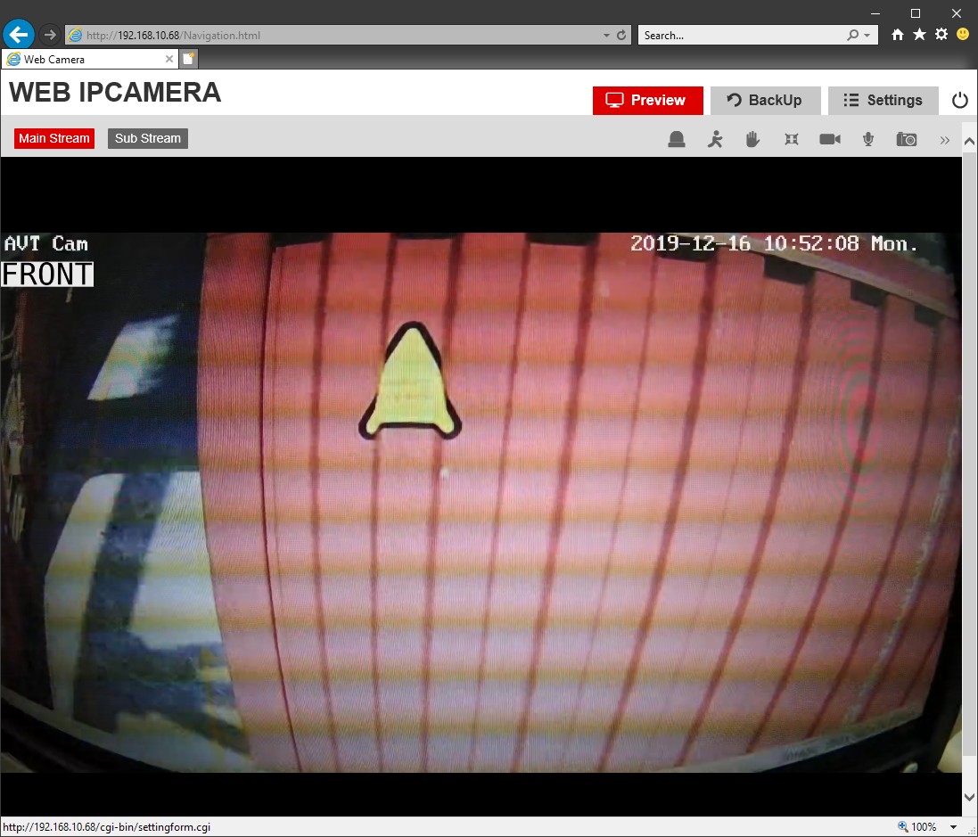Select the Web Camera browser tab
This screenshot has width=978, height=837.
click(90, 59)
